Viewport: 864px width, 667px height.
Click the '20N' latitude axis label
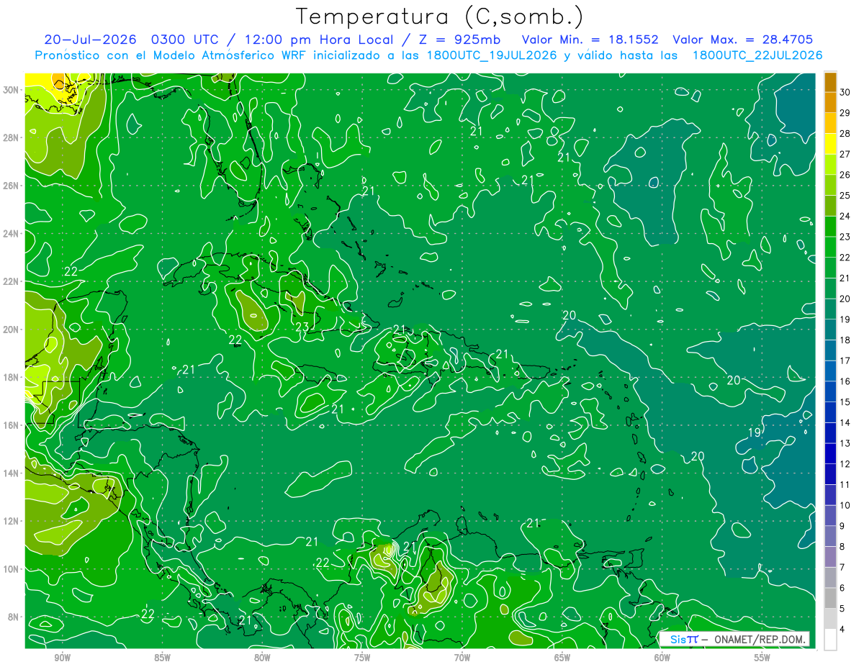10,330
